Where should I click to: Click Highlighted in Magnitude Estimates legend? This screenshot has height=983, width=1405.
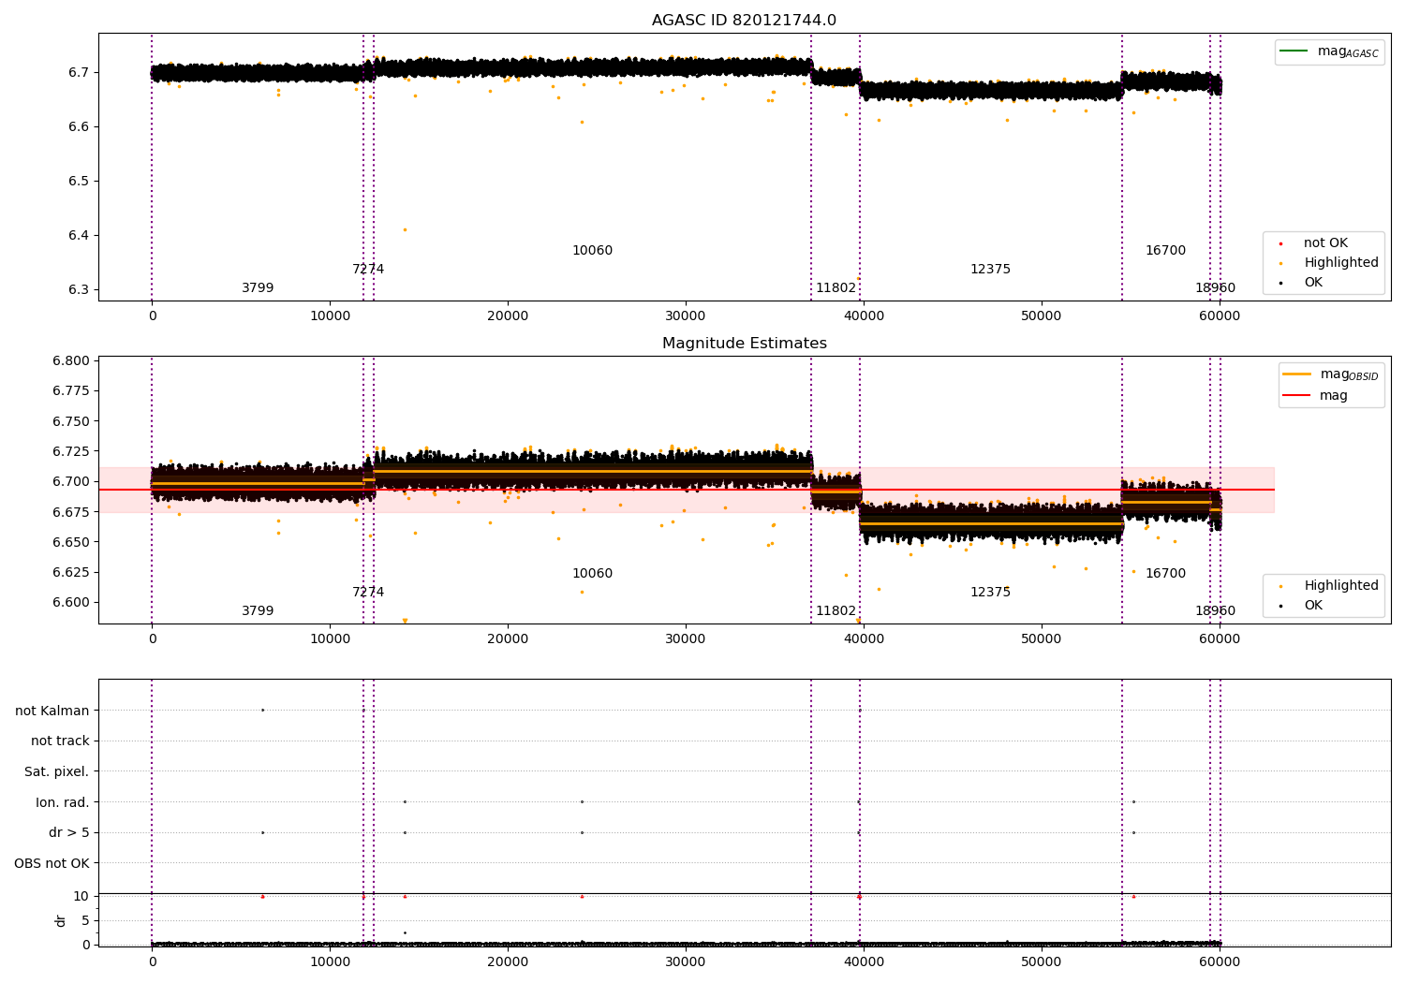coord(1340,586)
